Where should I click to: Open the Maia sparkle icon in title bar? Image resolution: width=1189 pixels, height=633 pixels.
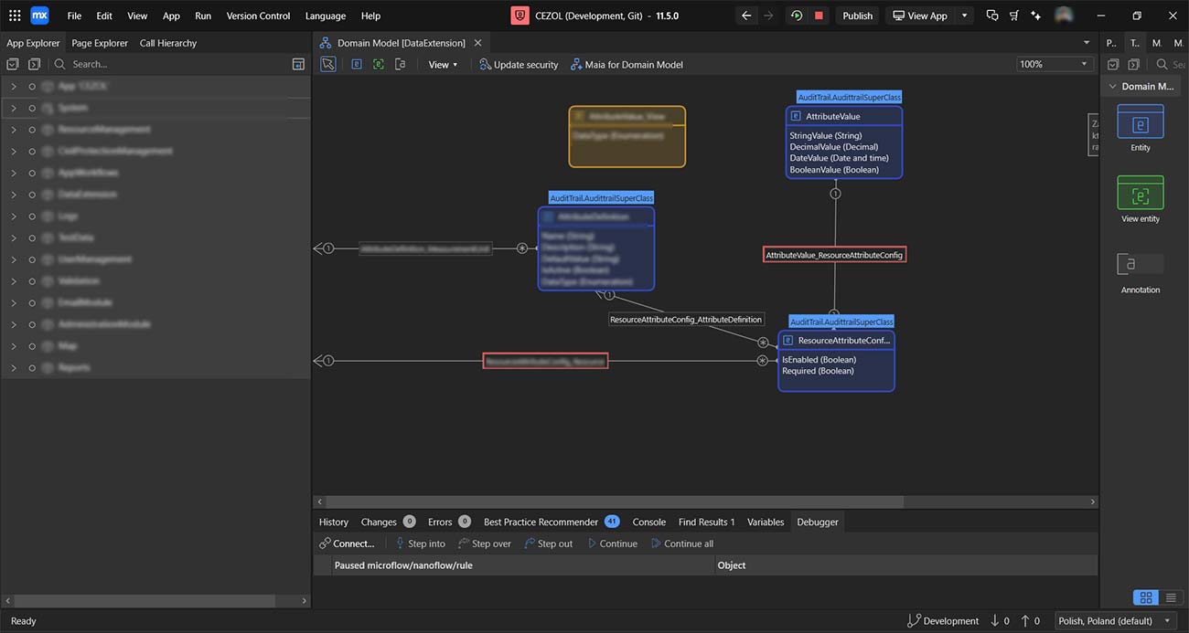pyautogui.click(x=1035, y=16)
